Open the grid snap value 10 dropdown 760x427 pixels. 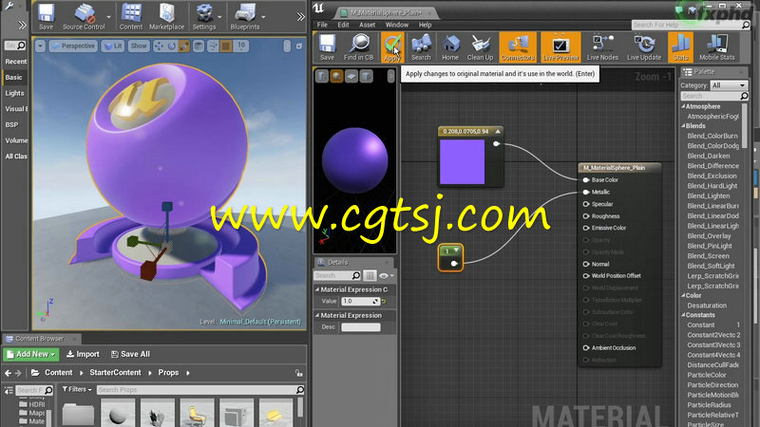pos(241,46)
